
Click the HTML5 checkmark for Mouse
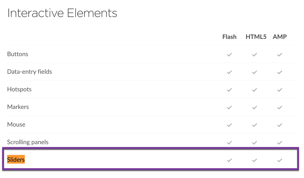point(254,125)
